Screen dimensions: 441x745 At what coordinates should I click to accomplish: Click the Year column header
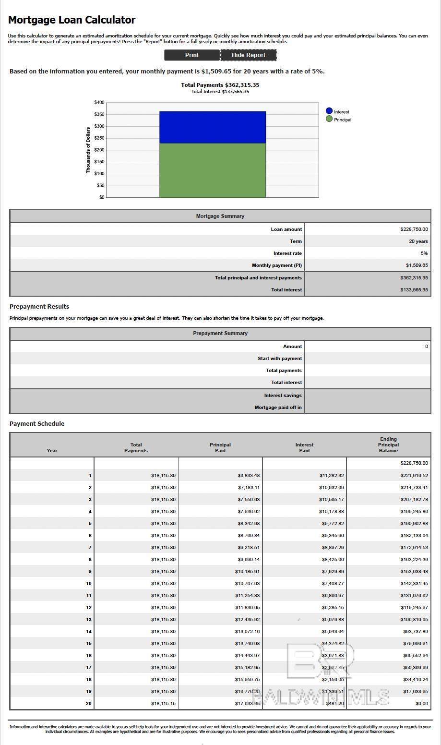[x=52, y=450]
